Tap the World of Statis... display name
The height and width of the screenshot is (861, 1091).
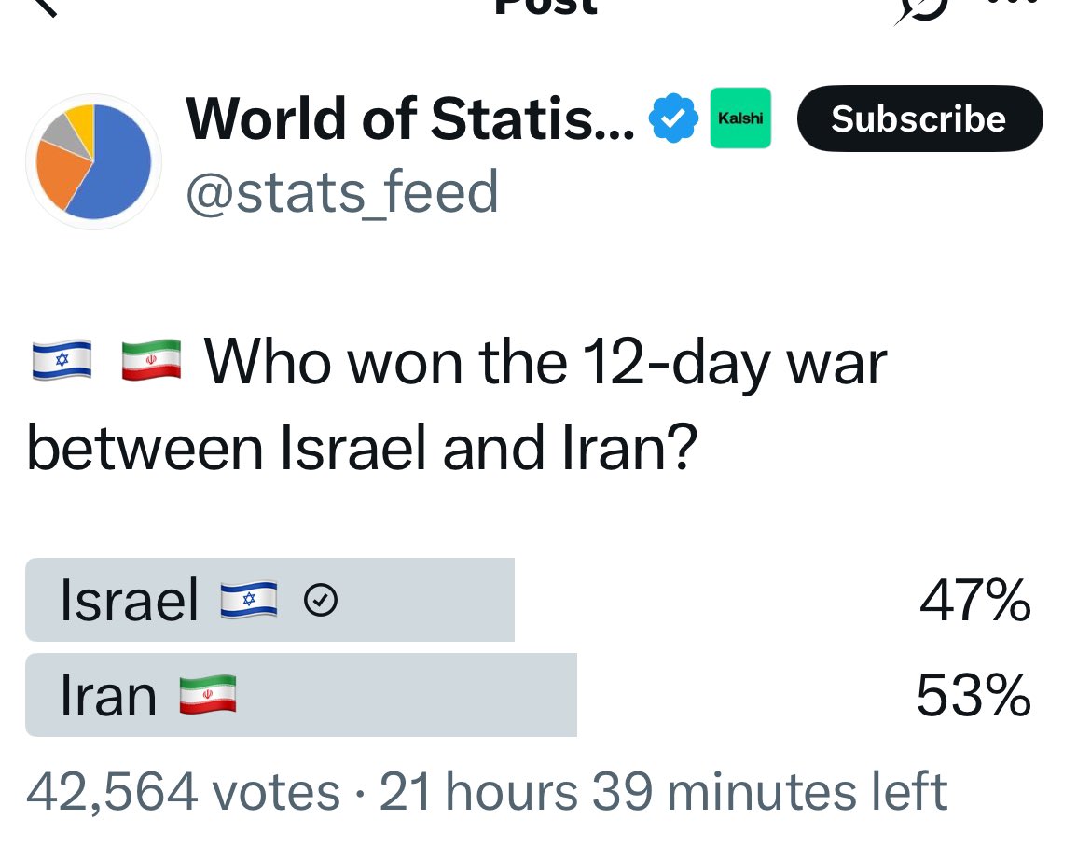[410, 119]
